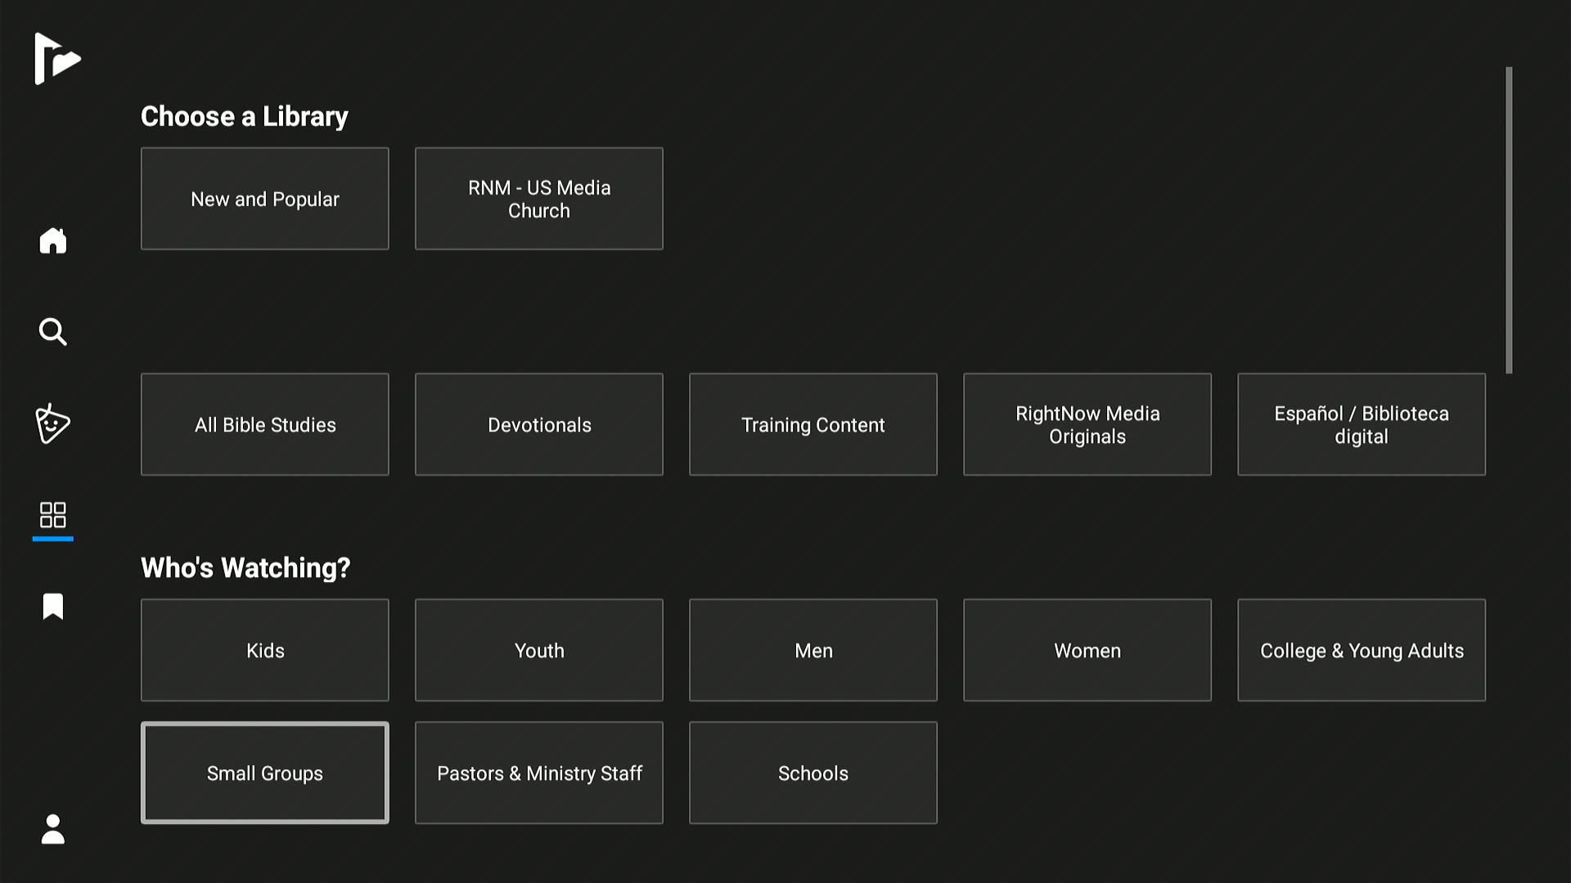The image size is (1571, 883).
Task: Pick College & Young Adults tile
Action: (x=1361, y=650)
